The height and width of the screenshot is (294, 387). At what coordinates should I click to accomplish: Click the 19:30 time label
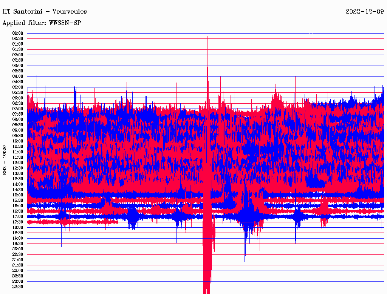coord(18,243)
